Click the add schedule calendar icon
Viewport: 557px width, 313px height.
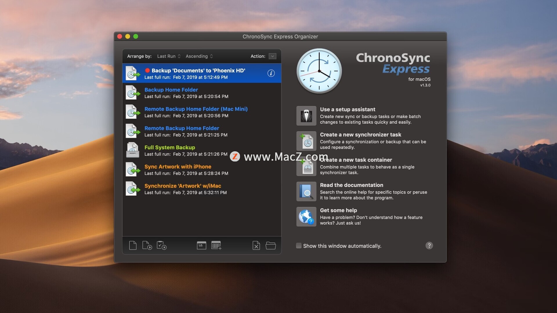click(216, 245)
